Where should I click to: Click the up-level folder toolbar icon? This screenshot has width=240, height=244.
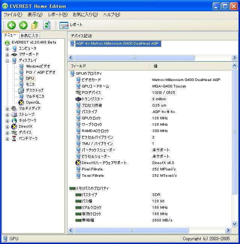point(35,25)
